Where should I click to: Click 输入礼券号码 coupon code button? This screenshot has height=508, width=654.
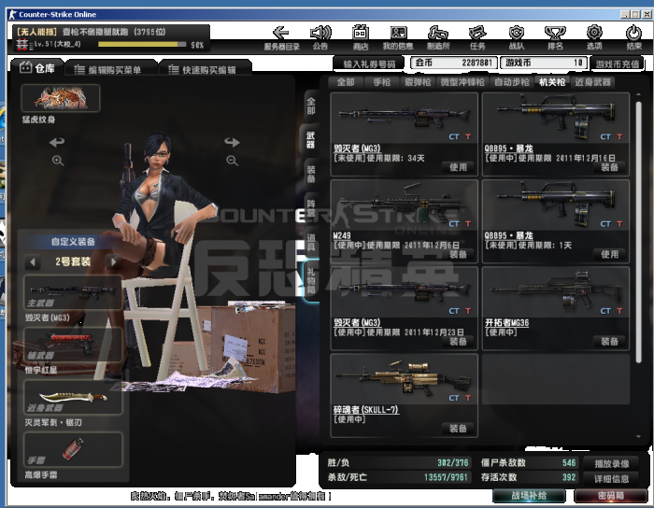tap(369, 63)
